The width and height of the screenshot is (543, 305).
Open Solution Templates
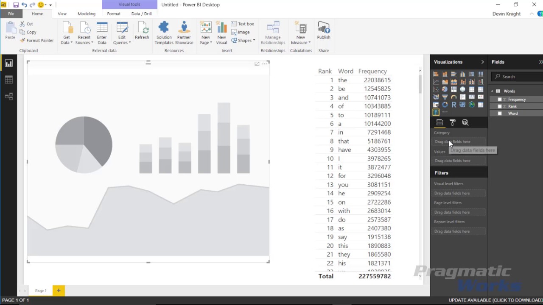point(164,33)
